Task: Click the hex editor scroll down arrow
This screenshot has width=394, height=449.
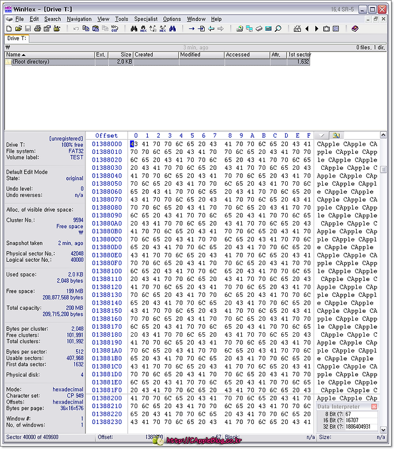Action: point(384,429)
